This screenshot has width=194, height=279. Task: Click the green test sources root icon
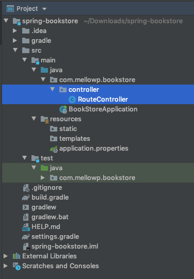(44, 168)
